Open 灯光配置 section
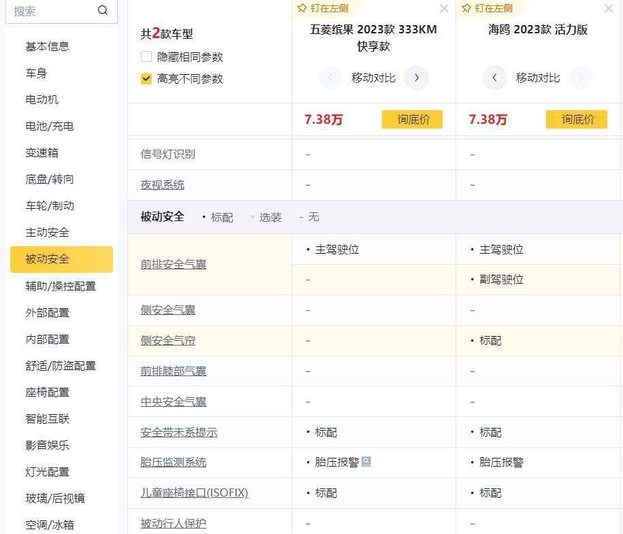The width and height of the screenshot is (623, 534). tap(47, 472)
